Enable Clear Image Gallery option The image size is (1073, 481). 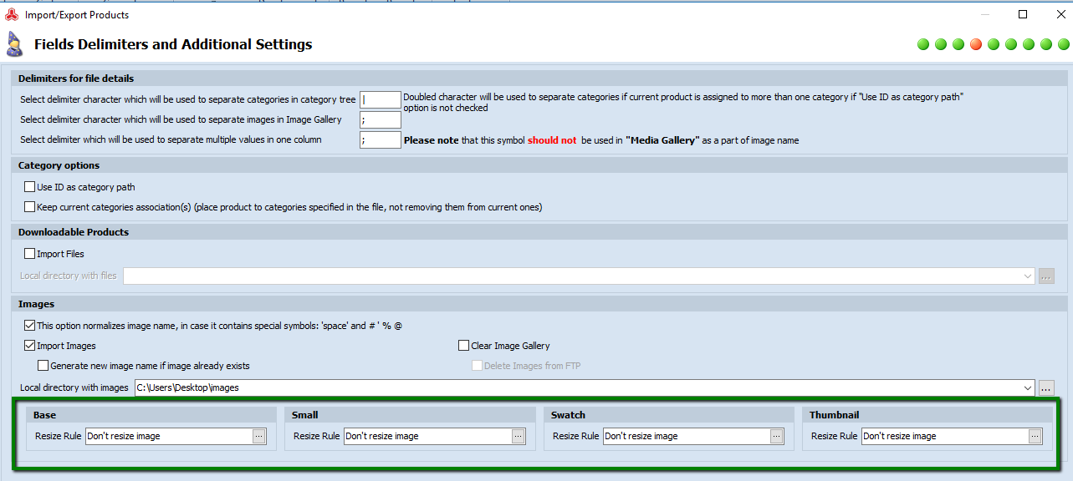(x=464, y=346)
